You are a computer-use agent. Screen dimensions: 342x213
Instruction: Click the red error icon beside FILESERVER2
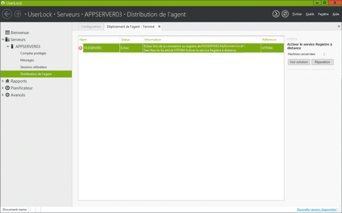tap(81, 48)
